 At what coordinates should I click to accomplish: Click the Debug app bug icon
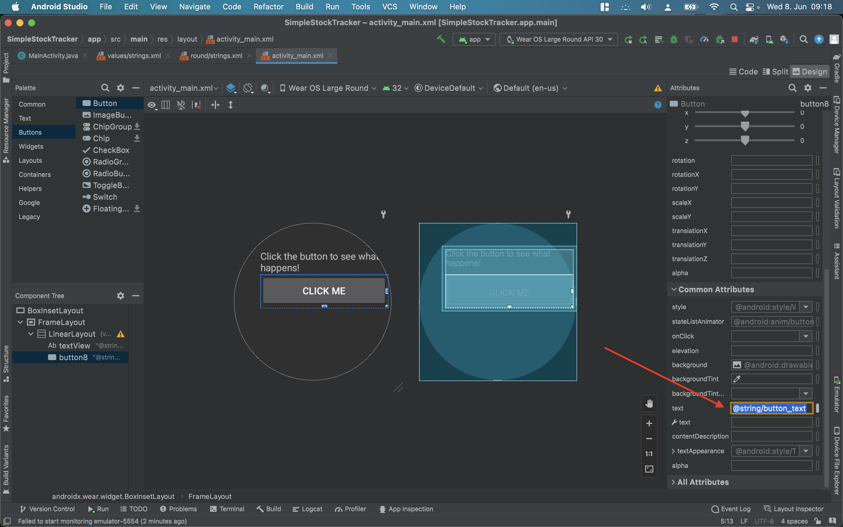point(674,40)
